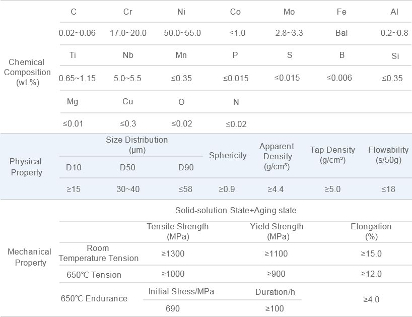Click the D50 value 30~40
The height and width of the screenshot is (317, 412).
click(x=128, y=189)
